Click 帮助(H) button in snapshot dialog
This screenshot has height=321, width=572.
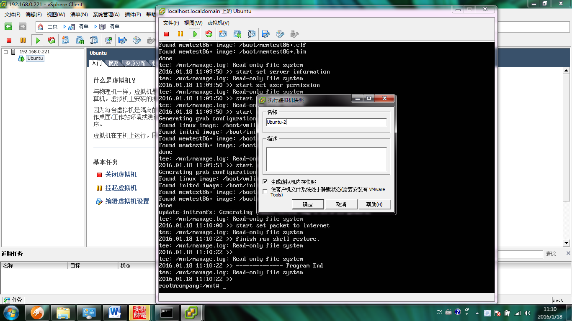[x=374, y=204]
